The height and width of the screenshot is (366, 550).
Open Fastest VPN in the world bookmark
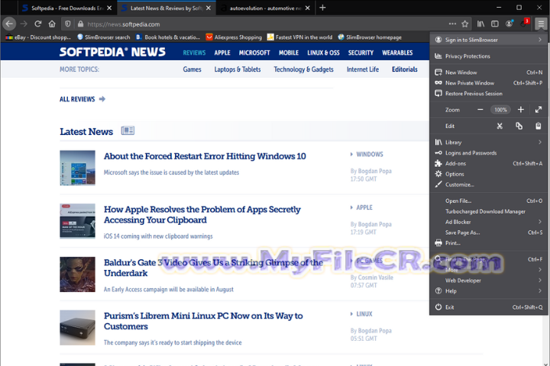coord(300,37)
